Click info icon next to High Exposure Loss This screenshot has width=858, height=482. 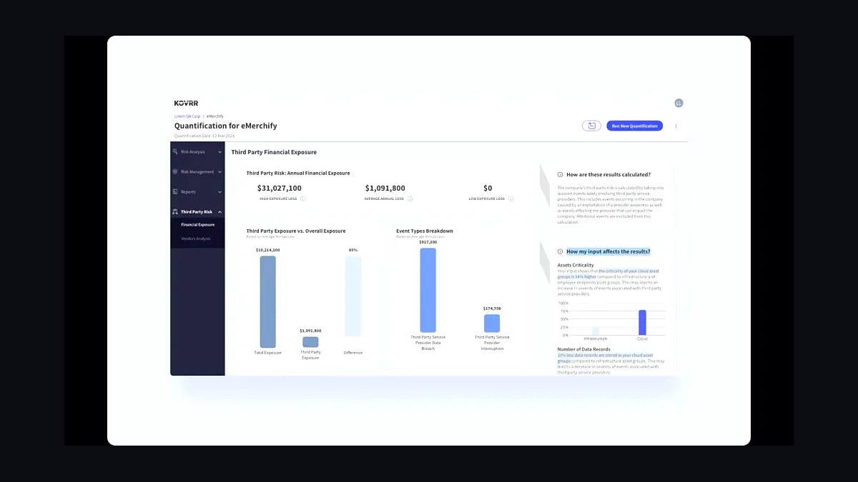click(x=302, y=199)
